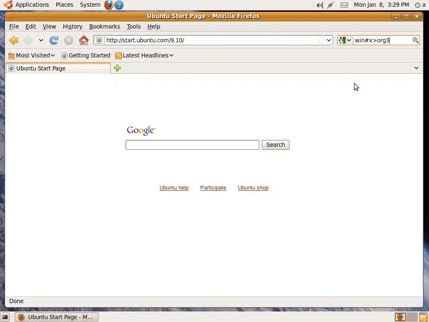Click the network connection icon in panel

[331, 5]
